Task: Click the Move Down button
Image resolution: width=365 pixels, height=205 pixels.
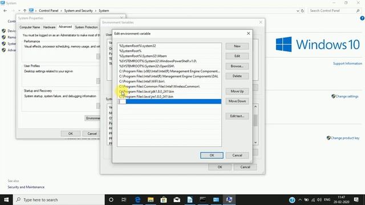Action: (x=237, y=101)
